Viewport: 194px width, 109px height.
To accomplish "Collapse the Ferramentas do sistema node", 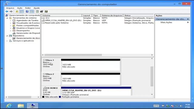I will pos(7,18).
